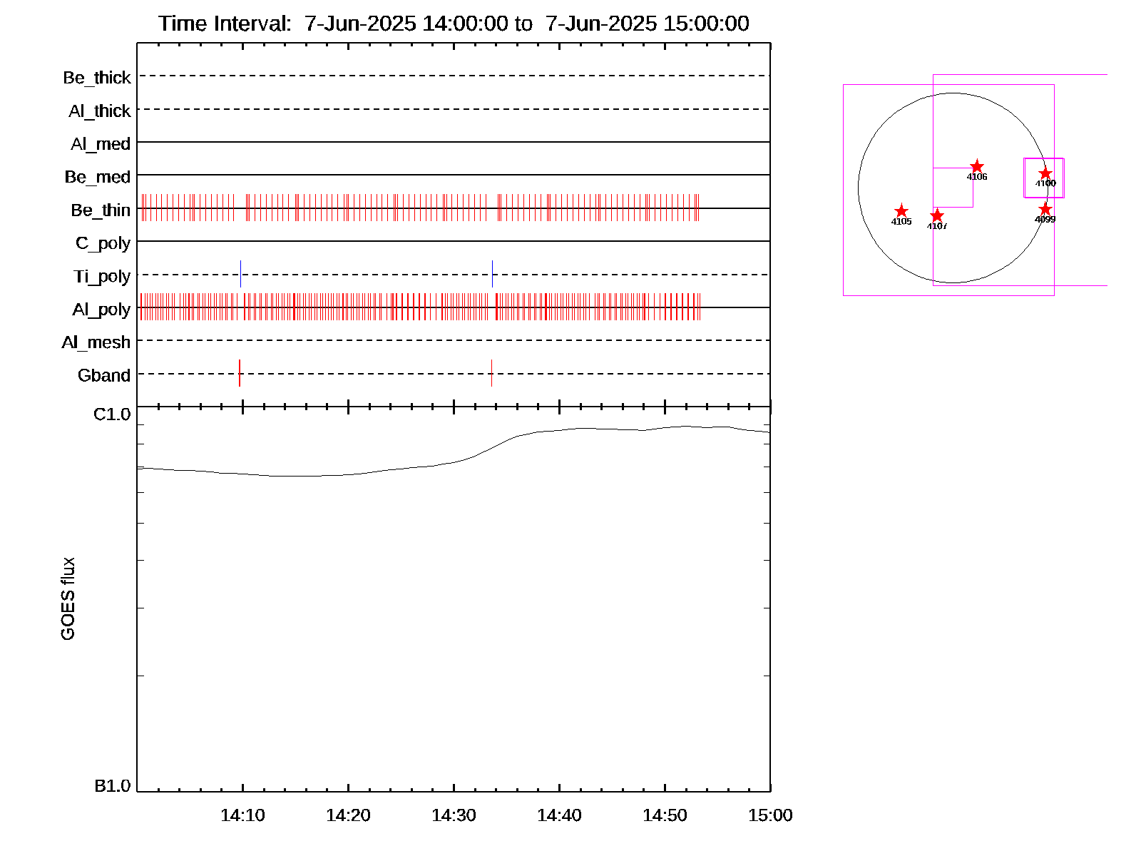Click the black tick on Ti_poly near 14:10
Viewport: 1141px width, 856px height.
click(x=241, y=274)
